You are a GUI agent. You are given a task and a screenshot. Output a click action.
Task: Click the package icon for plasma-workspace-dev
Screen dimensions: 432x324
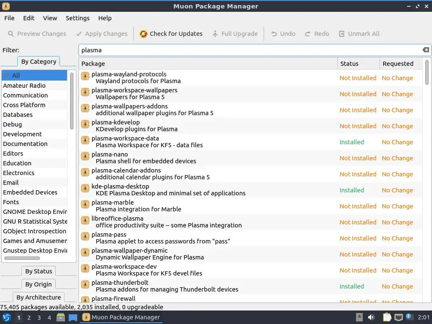[85, 268]
